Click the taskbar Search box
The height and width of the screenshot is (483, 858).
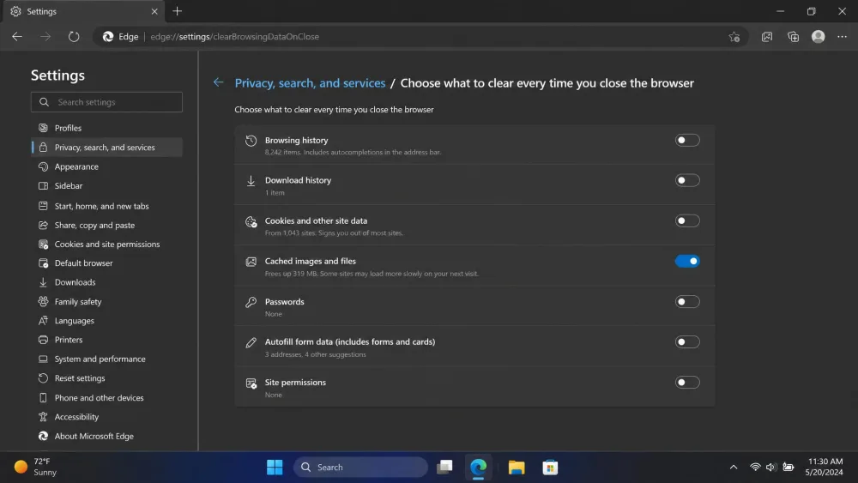(x=361, y=468)
